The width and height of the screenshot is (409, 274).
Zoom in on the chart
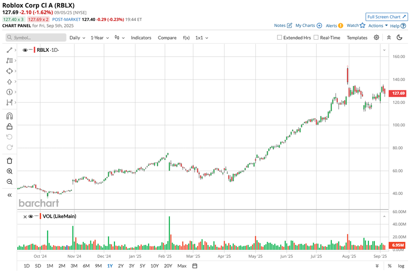click(9, 171)
